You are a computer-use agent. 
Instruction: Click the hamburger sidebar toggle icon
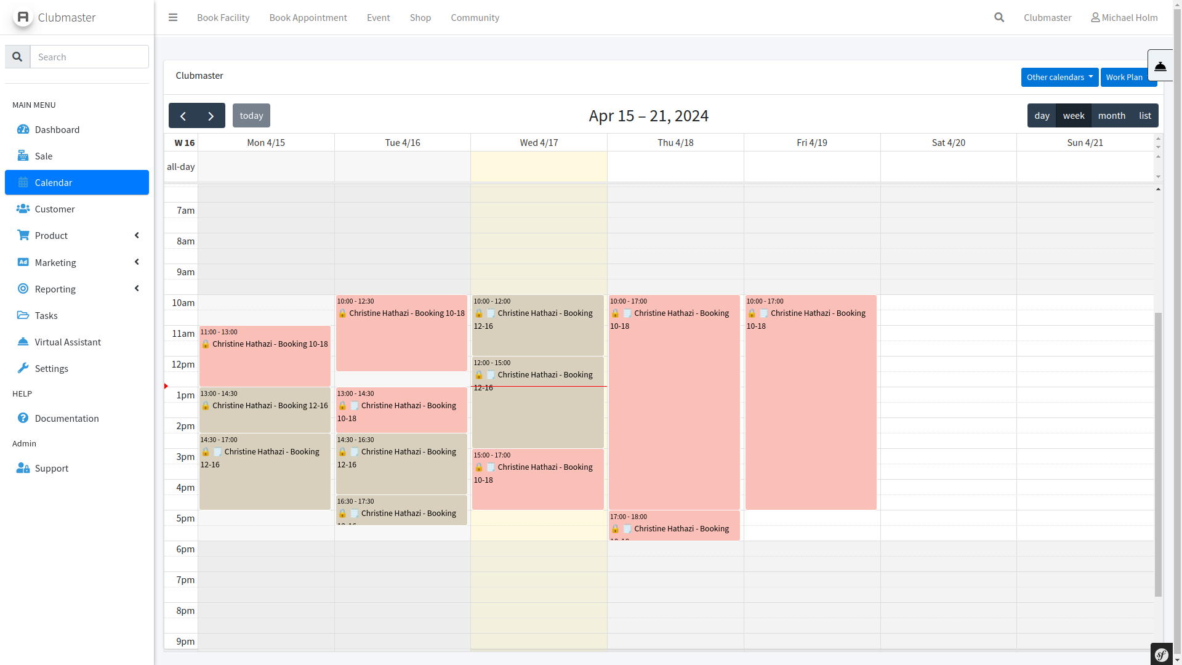pos(173,17)
